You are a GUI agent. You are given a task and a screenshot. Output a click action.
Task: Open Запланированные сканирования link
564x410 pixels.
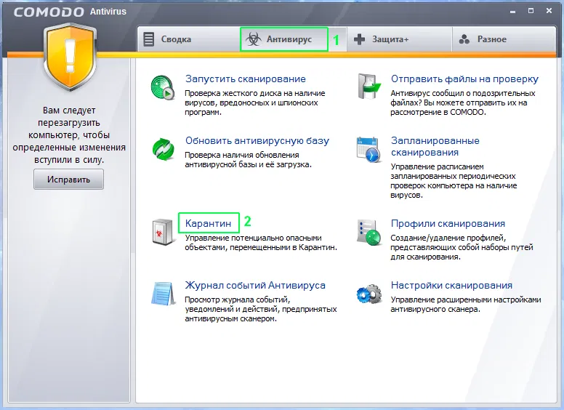point(435,146)
